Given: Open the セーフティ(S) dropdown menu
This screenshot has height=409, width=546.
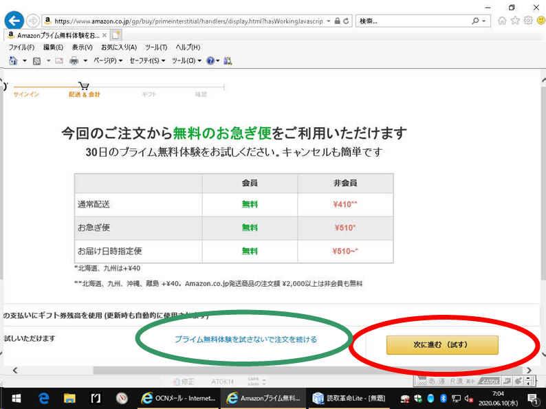Looking at the screenshot, I should click(147, 60).
